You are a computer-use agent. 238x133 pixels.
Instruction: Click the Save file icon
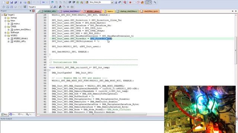[x=12, y=2]
